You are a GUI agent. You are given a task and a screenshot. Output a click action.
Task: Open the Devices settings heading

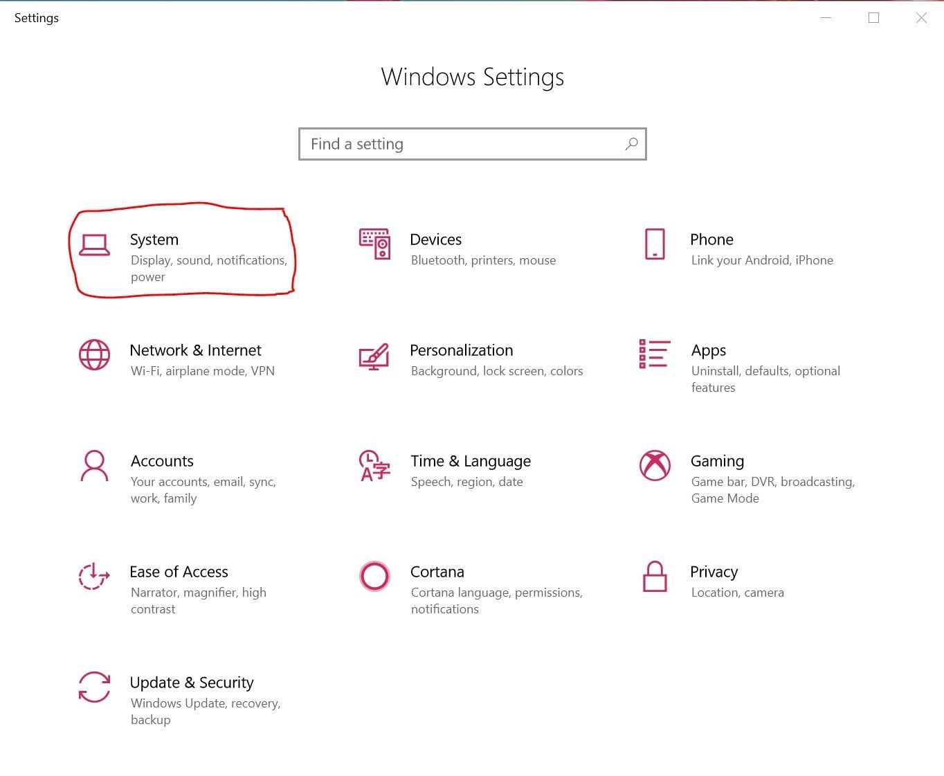coord(436,240)
